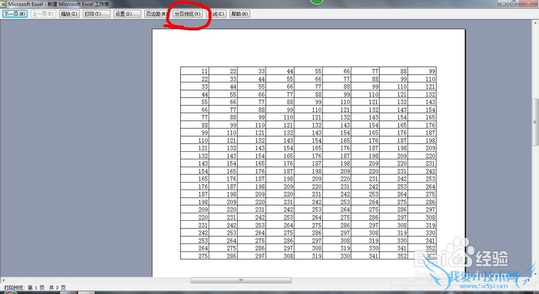Click the restore window button in the title bar
The width and height of the screenshot is (539, 294).
pyautogui.click(x=513, y=3)
